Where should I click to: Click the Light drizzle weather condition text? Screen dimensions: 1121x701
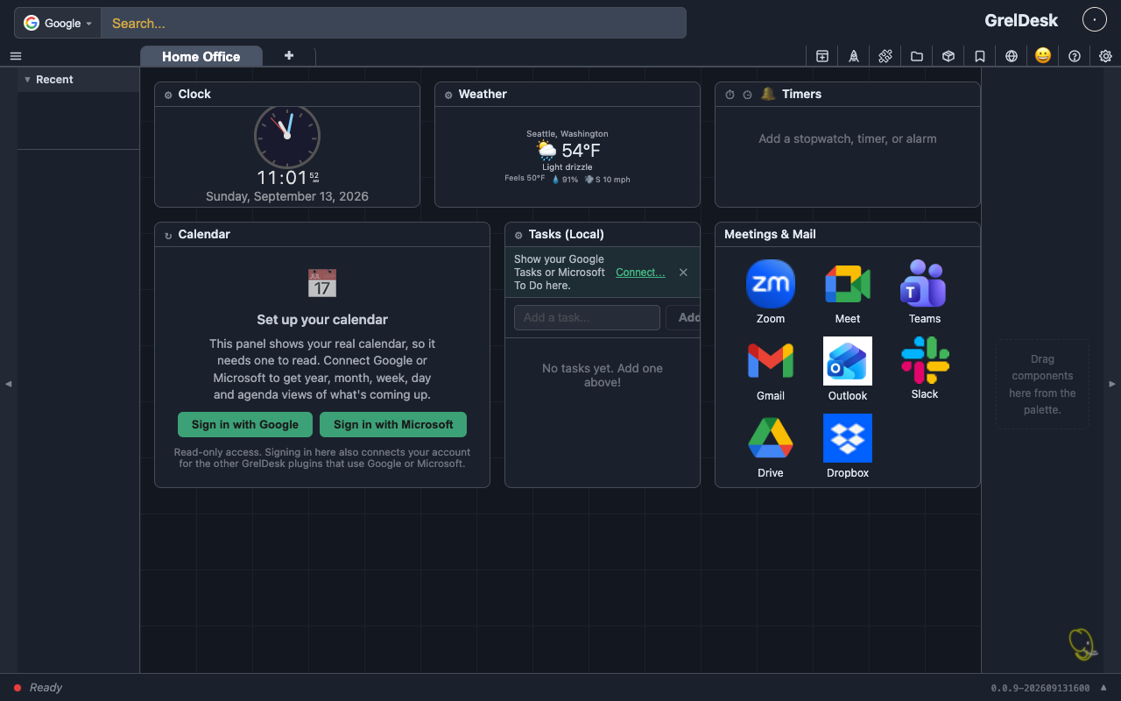coord(568,167)
